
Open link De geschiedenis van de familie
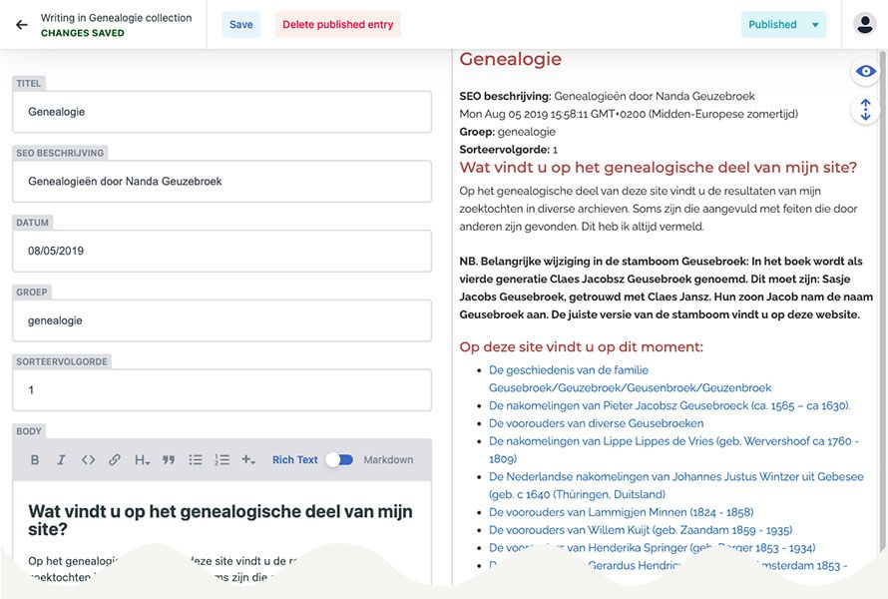(x=630, y=378)
